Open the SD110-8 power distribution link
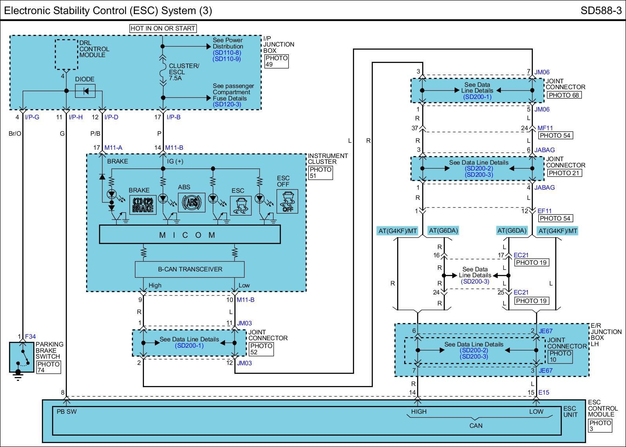This screenshot has height=447, width=626. 227,53
